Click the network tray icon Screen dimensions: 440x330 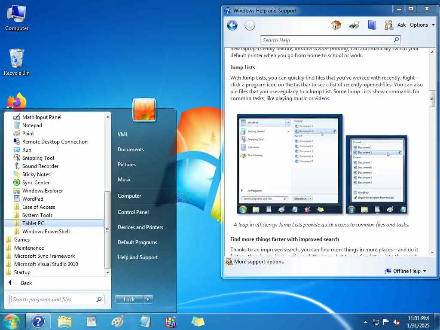click(x=376, y=322)
